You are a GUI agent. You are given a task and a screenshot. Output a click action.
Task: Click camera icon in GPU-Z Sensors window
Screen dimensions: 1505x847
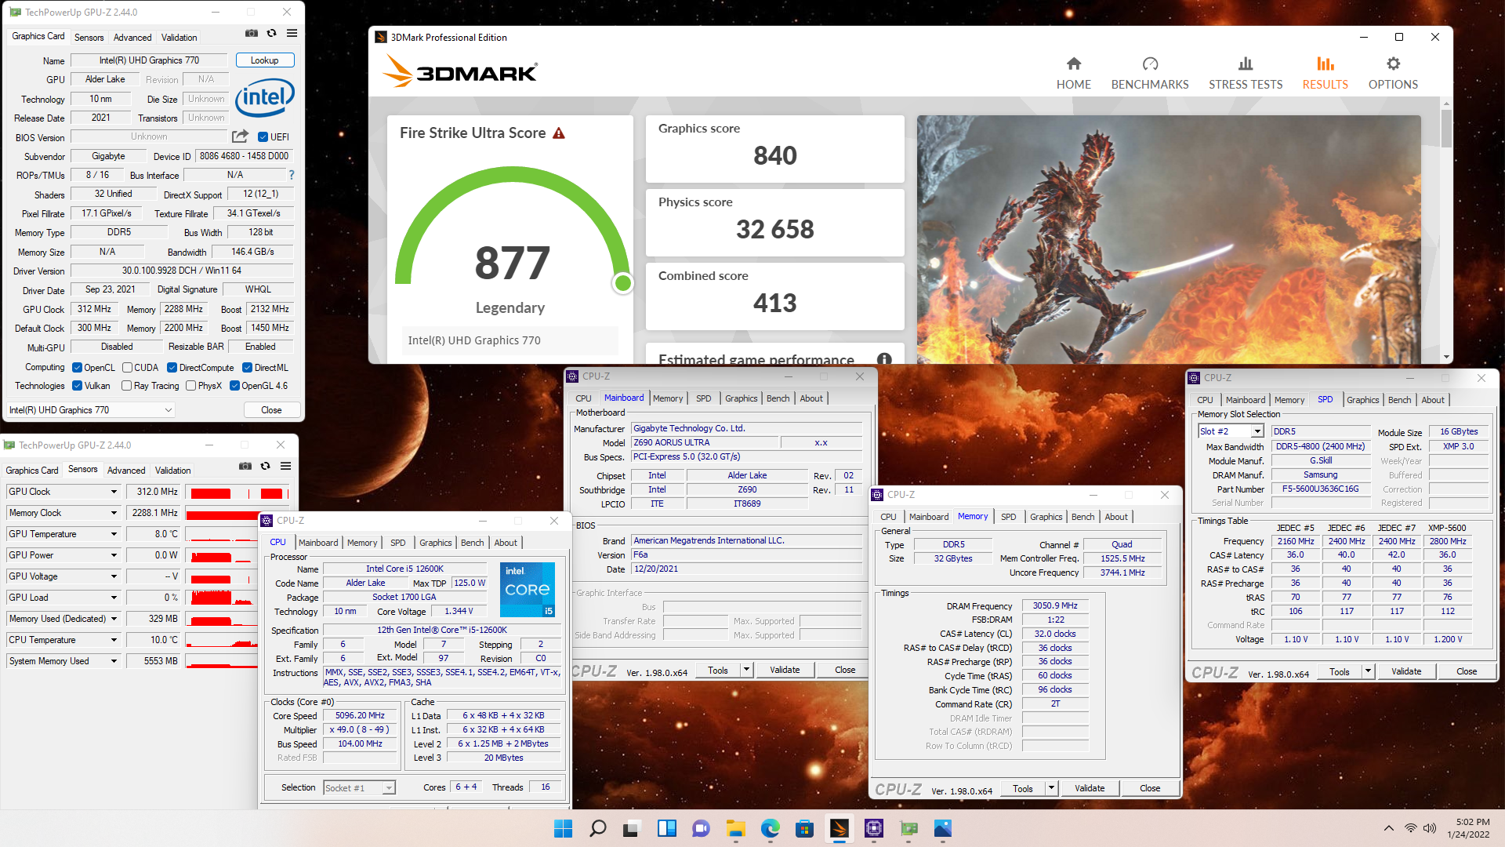pos(245,466)
